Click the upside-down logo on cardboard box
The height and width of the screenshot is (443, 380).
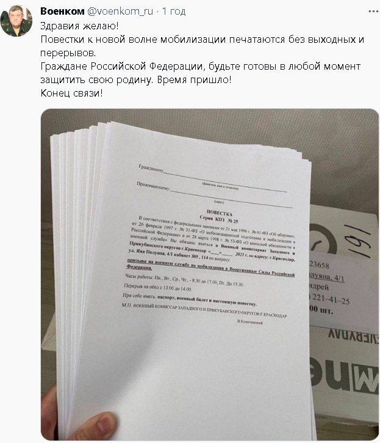point(344,376)
